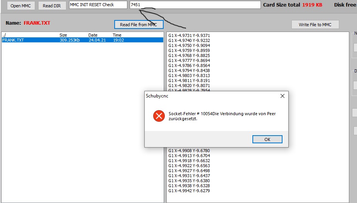Click the Socket-Fehler error message text

(222, 116)
